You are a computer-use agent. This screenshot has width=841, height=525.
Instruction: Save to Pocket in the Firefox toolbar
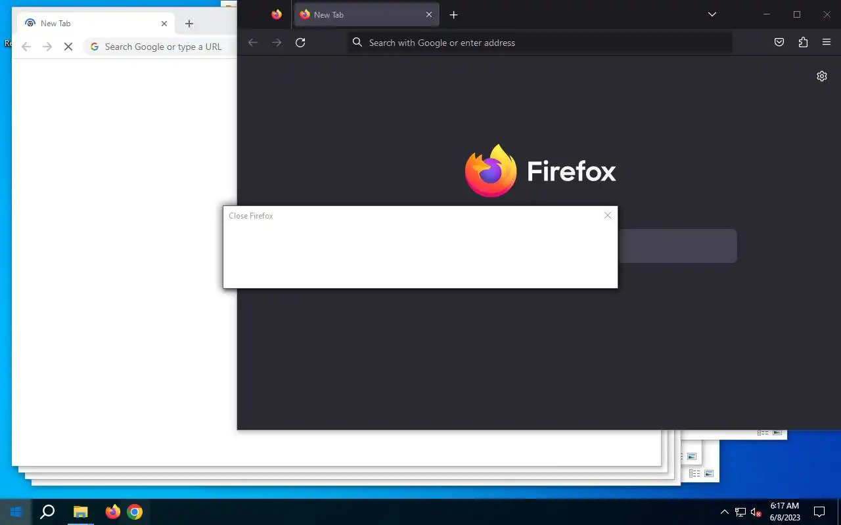click(x=779, y=43)
